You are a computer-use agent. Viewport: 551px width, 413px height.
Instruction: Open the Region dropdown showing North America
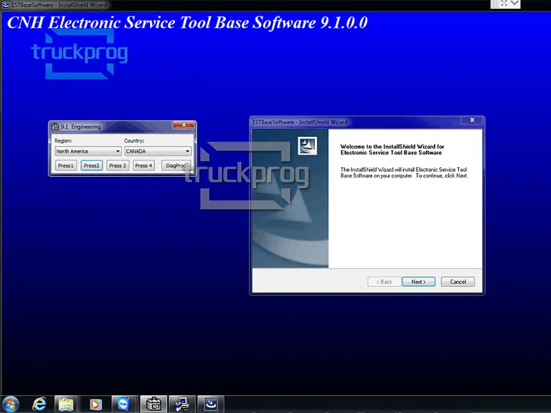coord(88,151)
